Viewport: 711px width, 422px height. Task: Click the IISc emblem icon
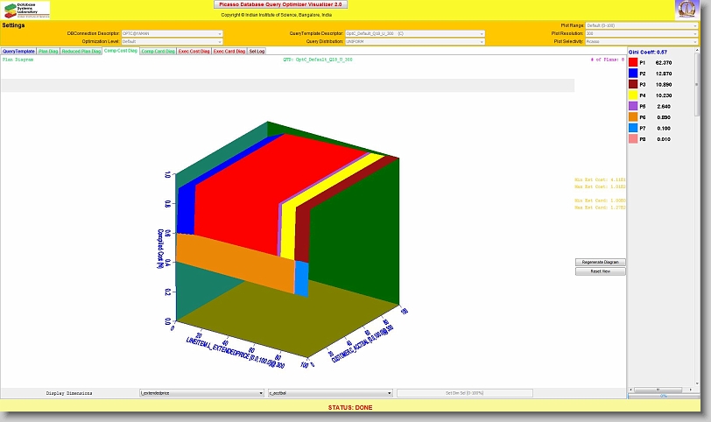pos(687,11)
